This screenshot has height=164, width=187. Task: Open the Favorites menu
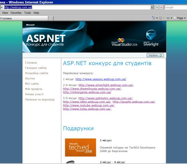click(16, 13)
